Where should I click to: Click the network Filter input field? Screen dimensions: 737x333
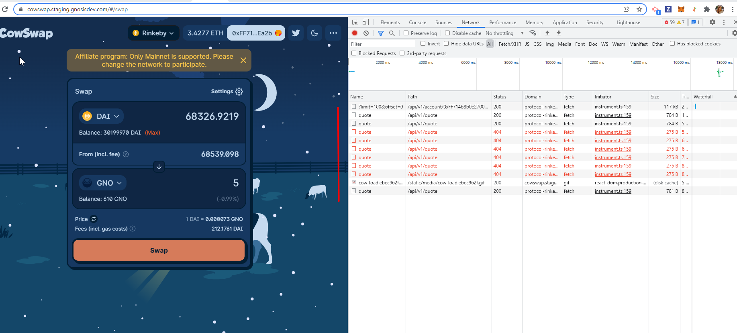[383, 44]
